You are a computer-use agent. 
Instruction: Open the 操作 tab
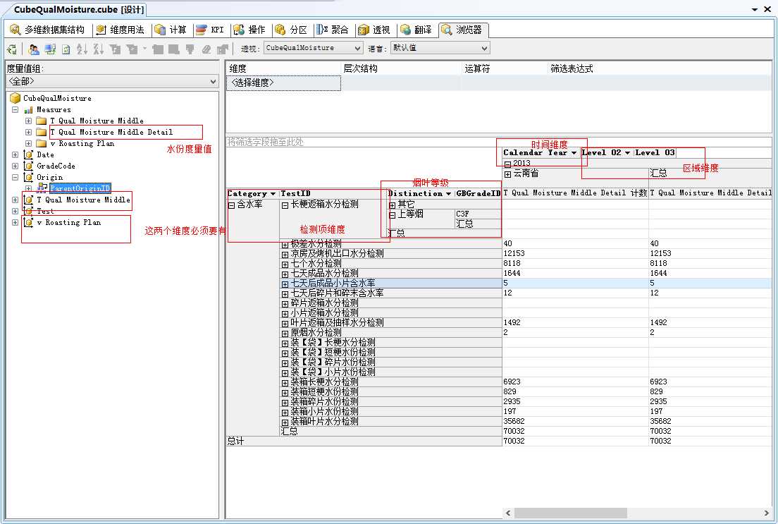250,30
